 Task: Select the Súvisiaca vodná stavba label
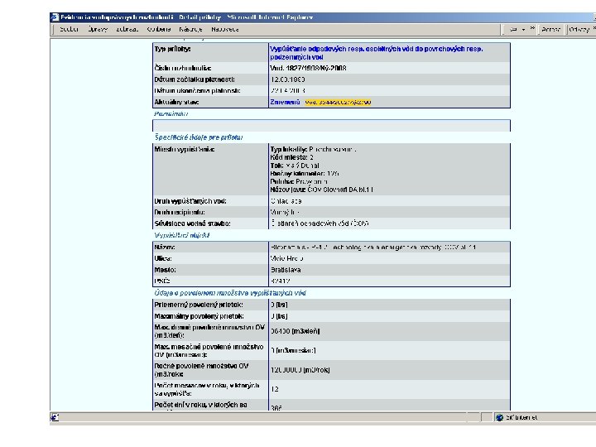tap(192, 223)
